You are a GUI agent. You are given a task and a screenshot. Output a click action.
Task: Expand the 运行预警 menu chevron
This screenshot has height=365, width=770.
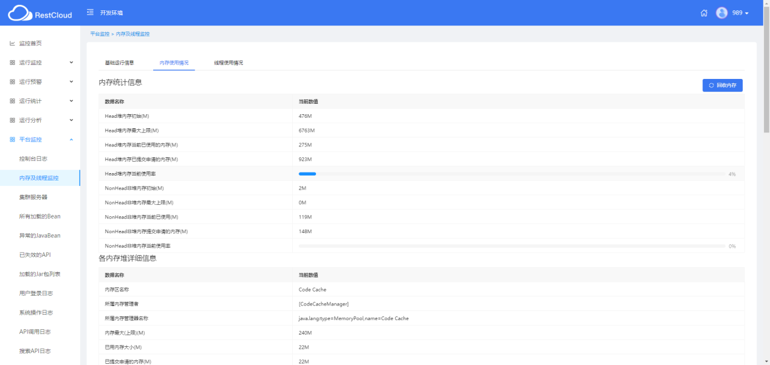tap(71, 82)
